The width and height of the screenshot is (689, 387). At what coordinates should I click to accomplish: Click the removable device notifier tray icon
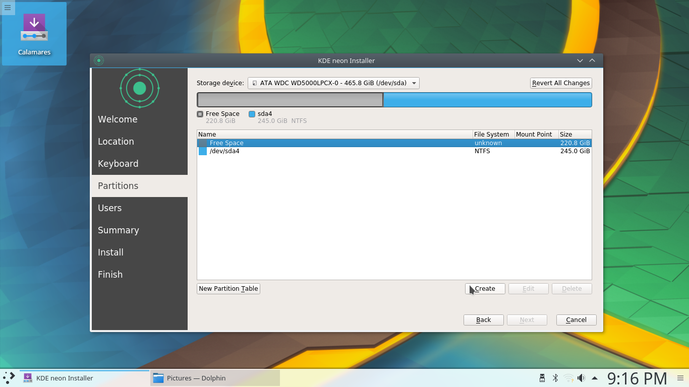point(542,378)
